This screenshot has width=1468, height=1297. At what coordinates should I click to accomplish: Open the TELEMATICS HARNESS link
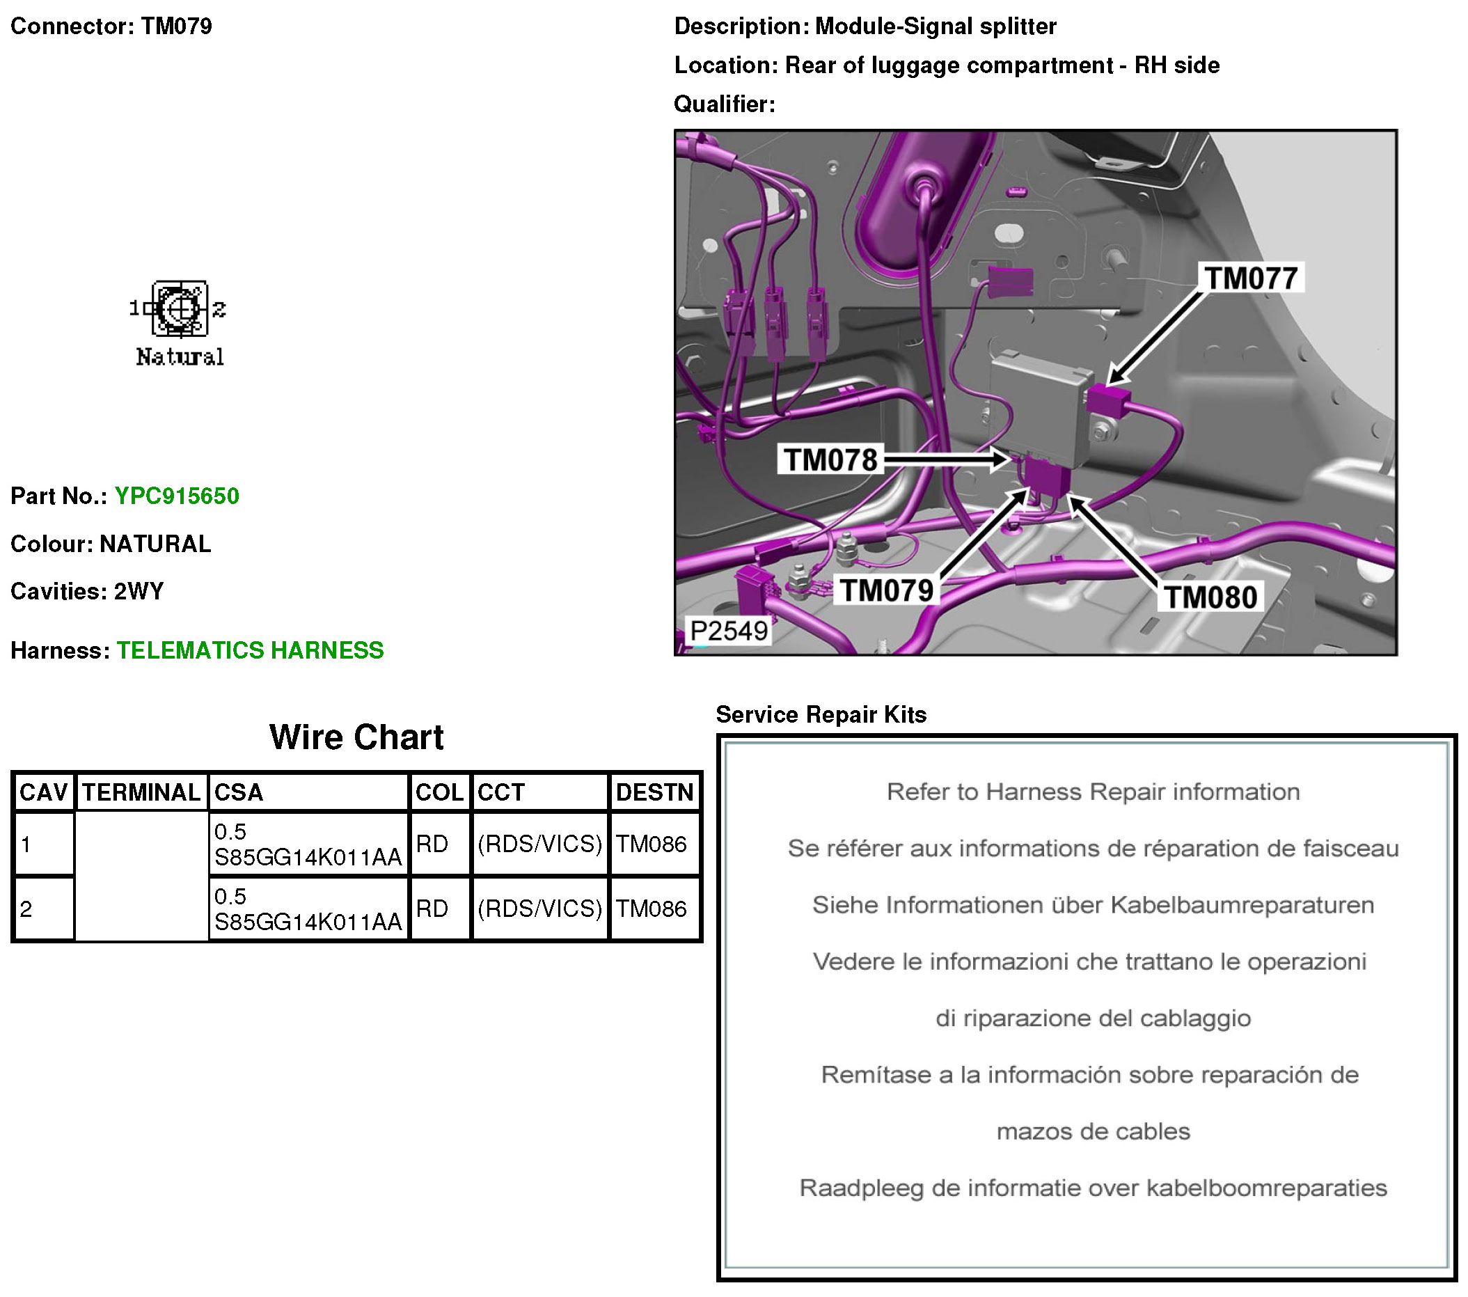(250, 650)
